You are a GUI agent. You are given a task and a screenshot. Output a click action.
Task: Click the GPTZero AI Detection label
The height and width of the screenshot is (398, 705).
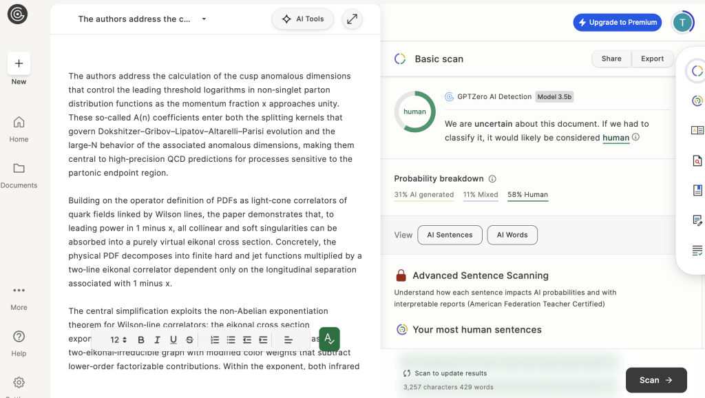click(494, 96)
